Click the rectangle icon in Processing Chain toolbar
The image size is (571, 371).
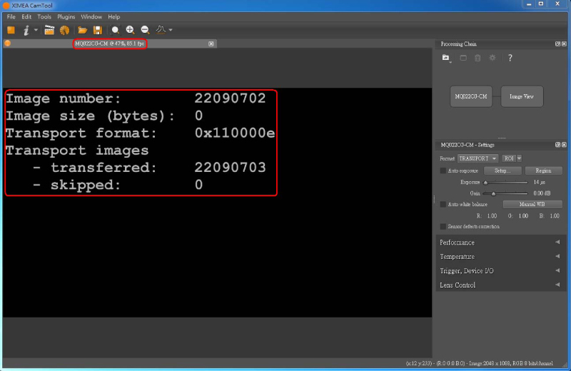click(463, 58)
